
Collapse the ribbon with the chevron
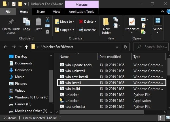click(x=163, y=11)
